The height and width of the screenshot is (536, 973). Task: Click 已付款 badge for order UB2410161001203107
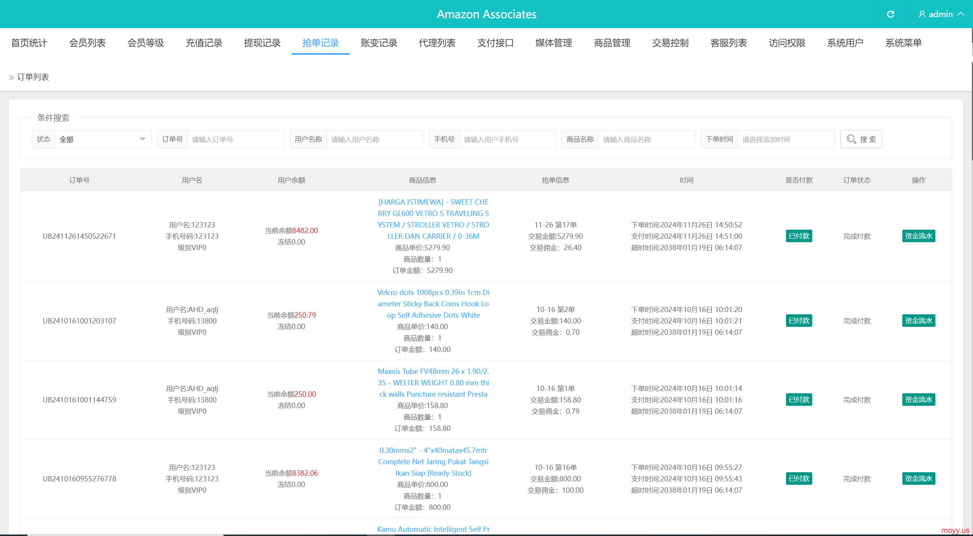799,321
